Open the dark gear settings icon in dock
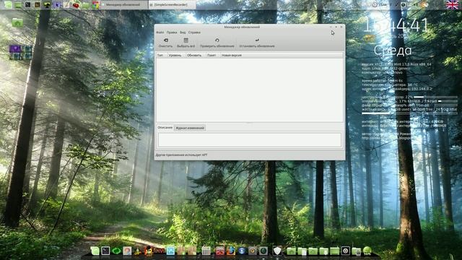 coord(345,251)
